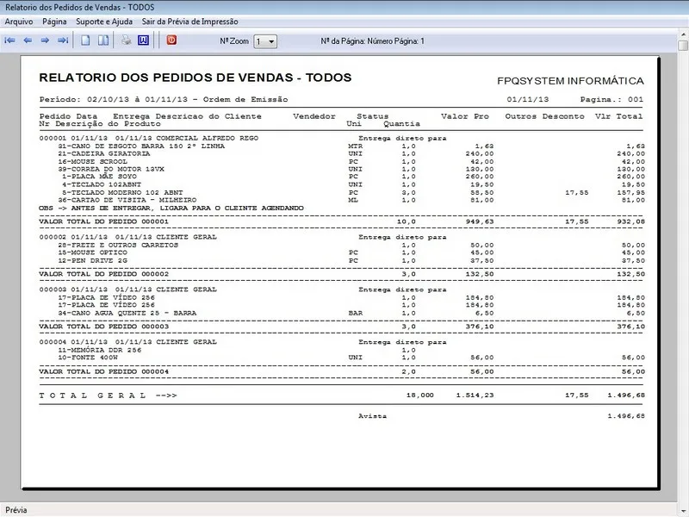Click the previous page arrow

(x=28, y=40)
